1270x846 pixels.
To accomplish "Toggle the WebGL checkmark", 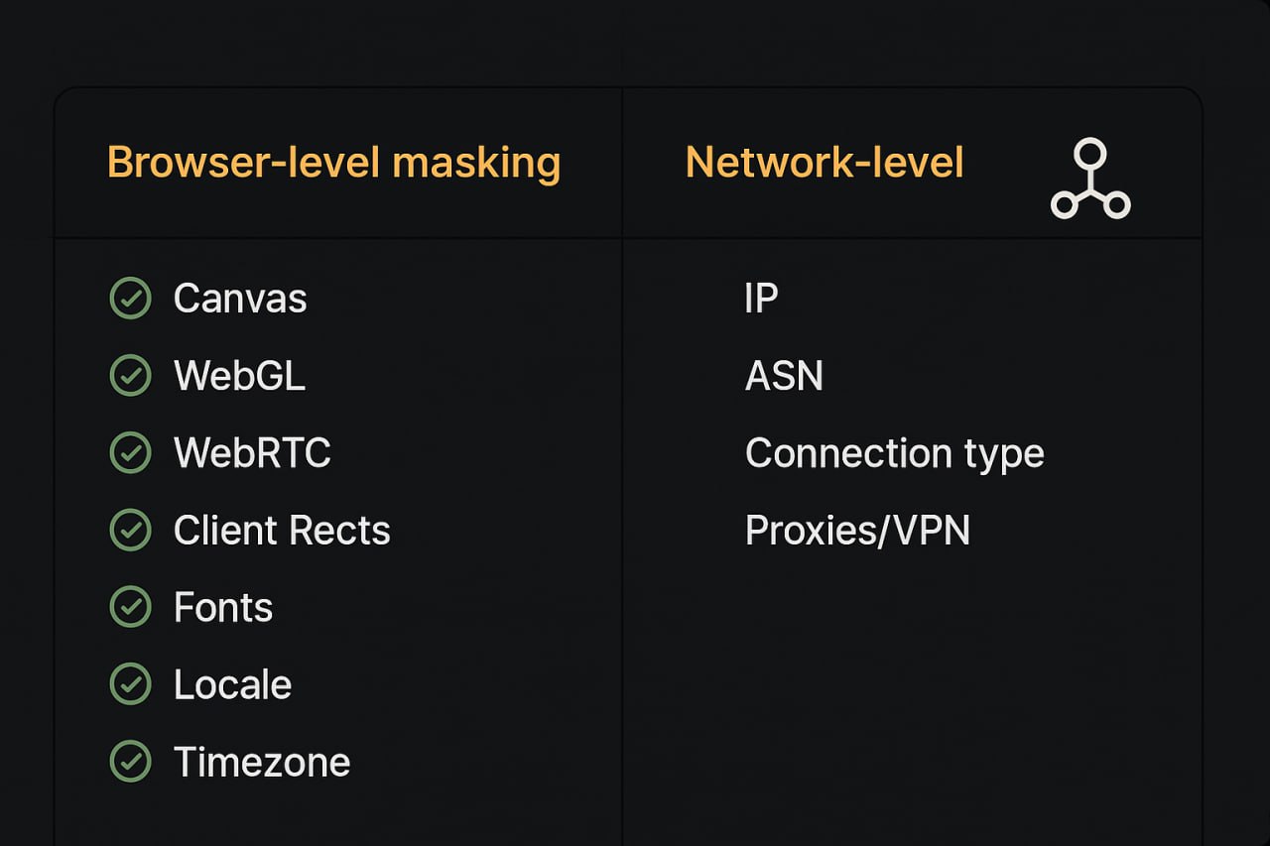I will coord(130,376).
